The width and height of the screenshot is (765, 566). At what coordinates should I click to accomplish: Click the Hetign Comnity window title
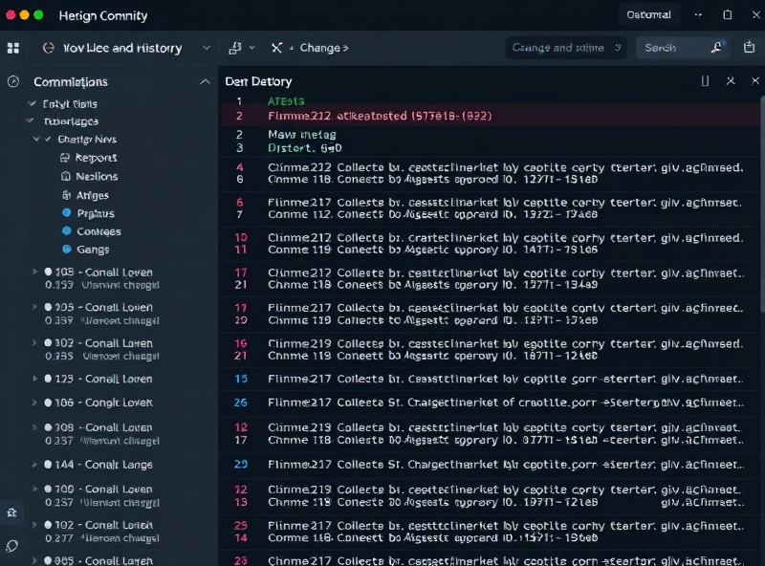click(103, 15)
